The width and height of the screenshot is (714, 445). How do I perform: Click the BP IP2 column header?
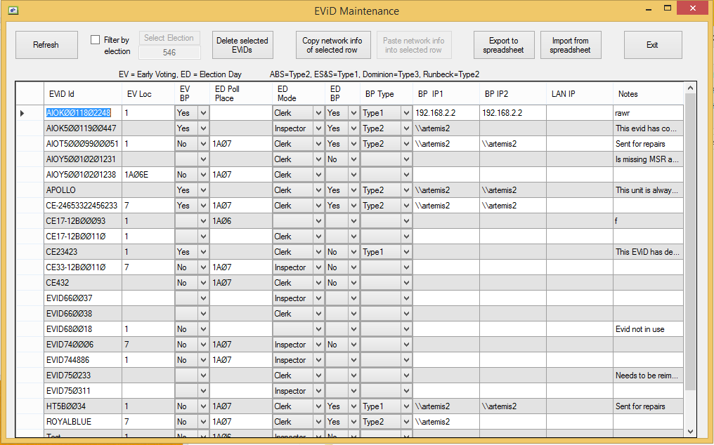click(513, 94)
